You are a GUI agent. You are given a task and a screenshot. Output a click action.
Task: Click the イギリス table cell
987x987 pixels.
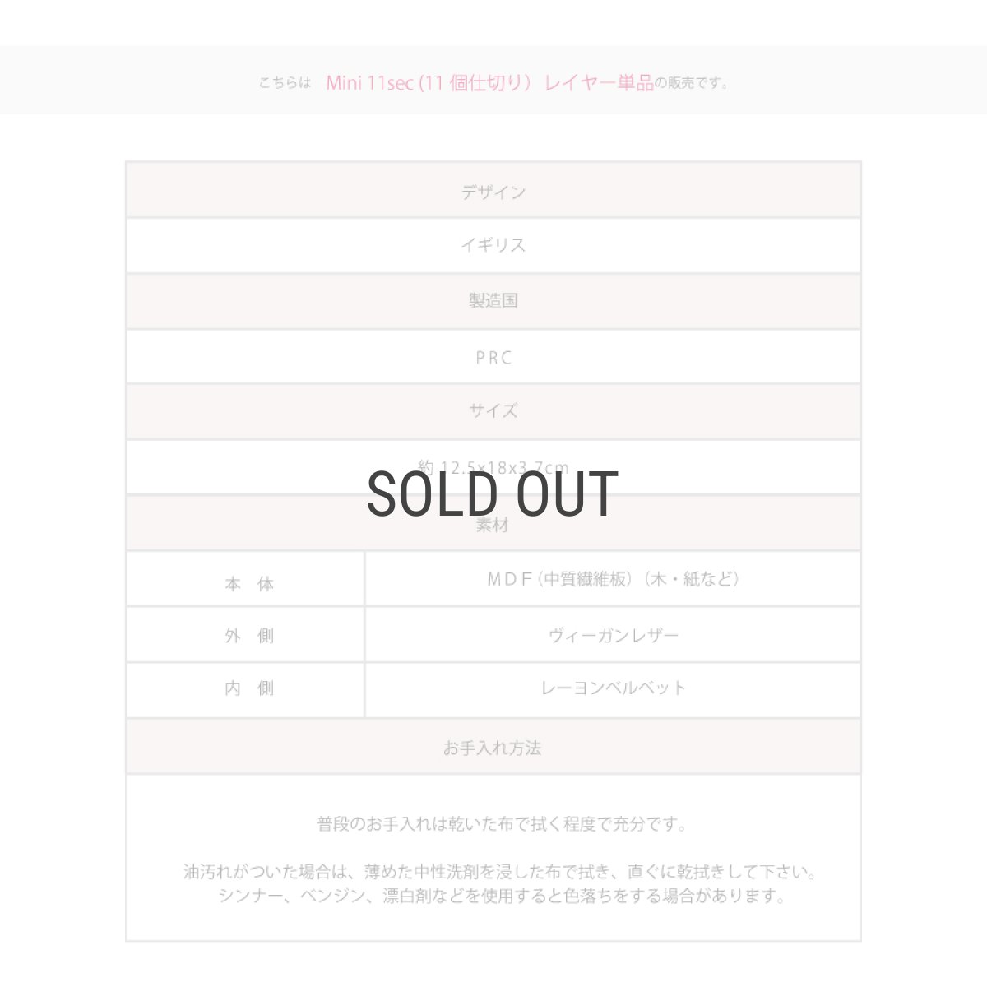coord(493,245)
